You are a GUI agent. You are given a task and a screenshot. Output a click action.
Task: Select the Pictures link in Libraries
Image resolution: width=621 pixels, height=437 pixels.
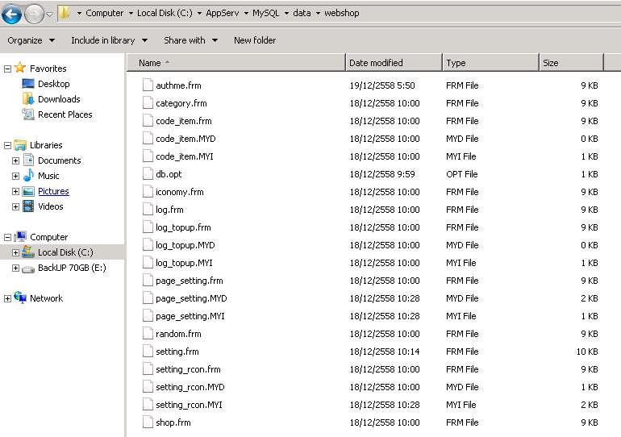53,191
